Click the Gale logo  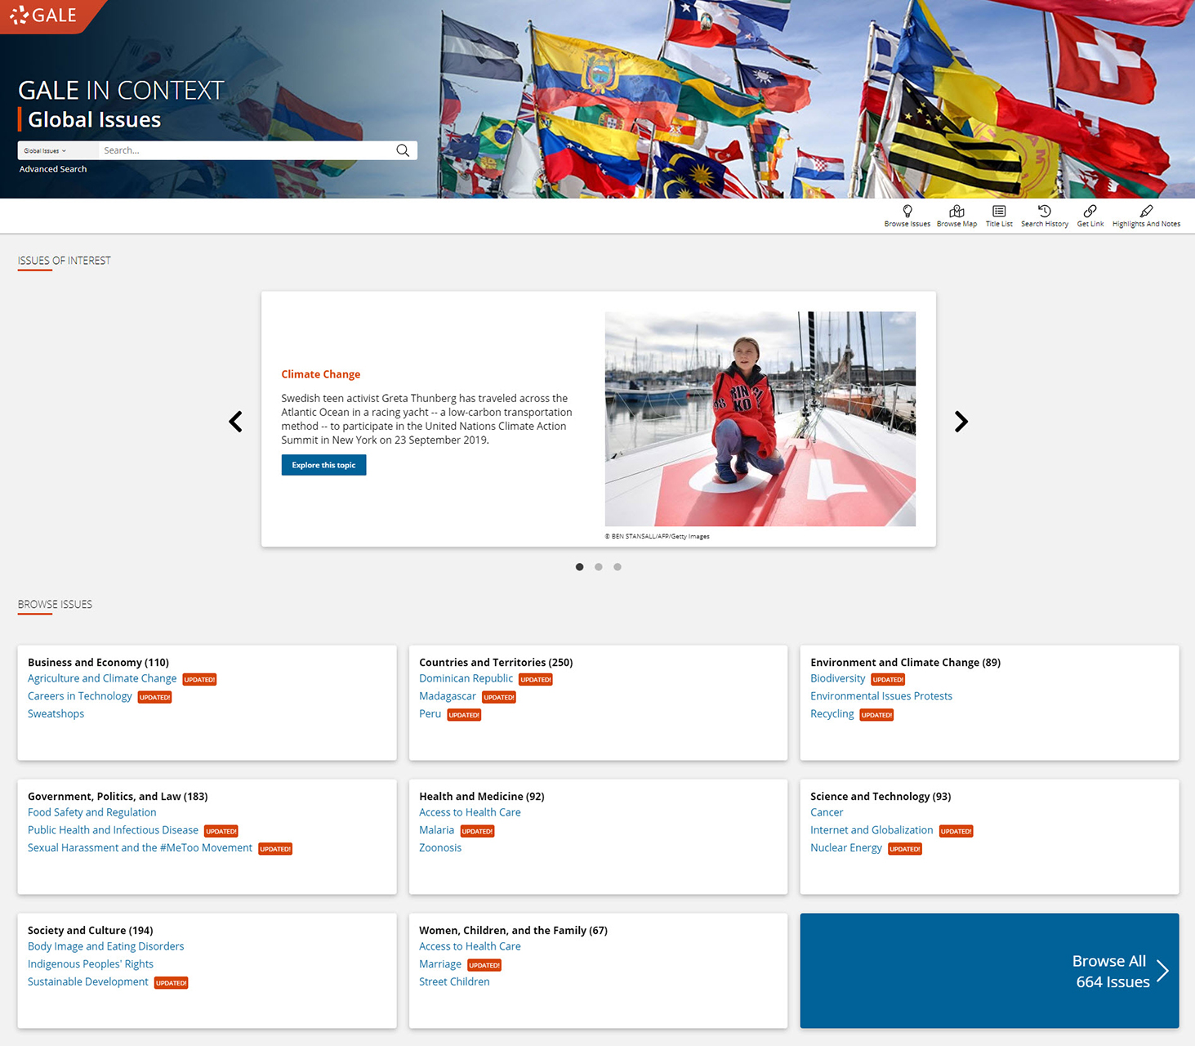coord(42,15)
